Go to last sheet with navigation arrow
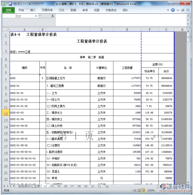This screenshot has height=195, width=193. pos(14,186)
